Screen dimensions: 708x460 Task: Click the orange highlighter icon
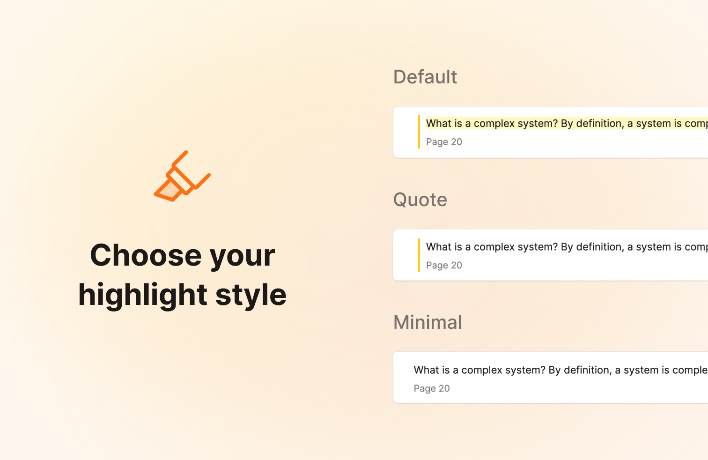[182, 177]
